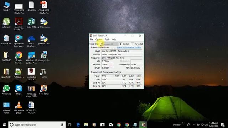The height and width of the screenshot is (128, 228).
Task: Launch Core Temp desktop shortcut
Action: pos(44,90)
